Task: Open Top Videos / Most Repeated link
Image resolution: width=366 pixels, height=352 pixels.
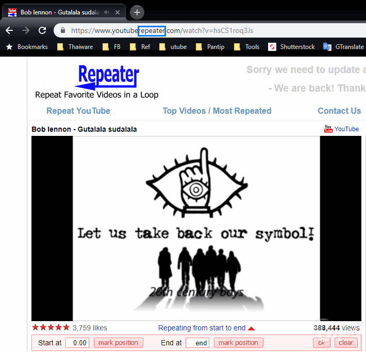Action: click(x=217, y=111)
